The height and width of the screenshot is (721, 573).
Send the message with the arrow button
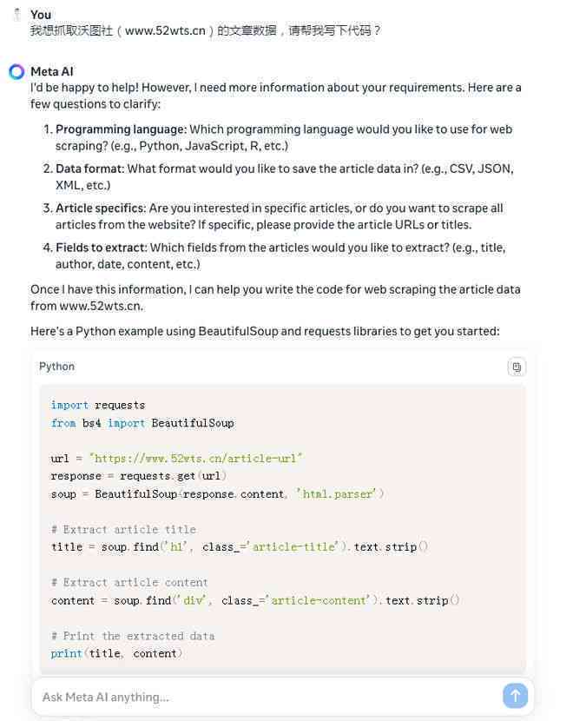tap(515, 696)
